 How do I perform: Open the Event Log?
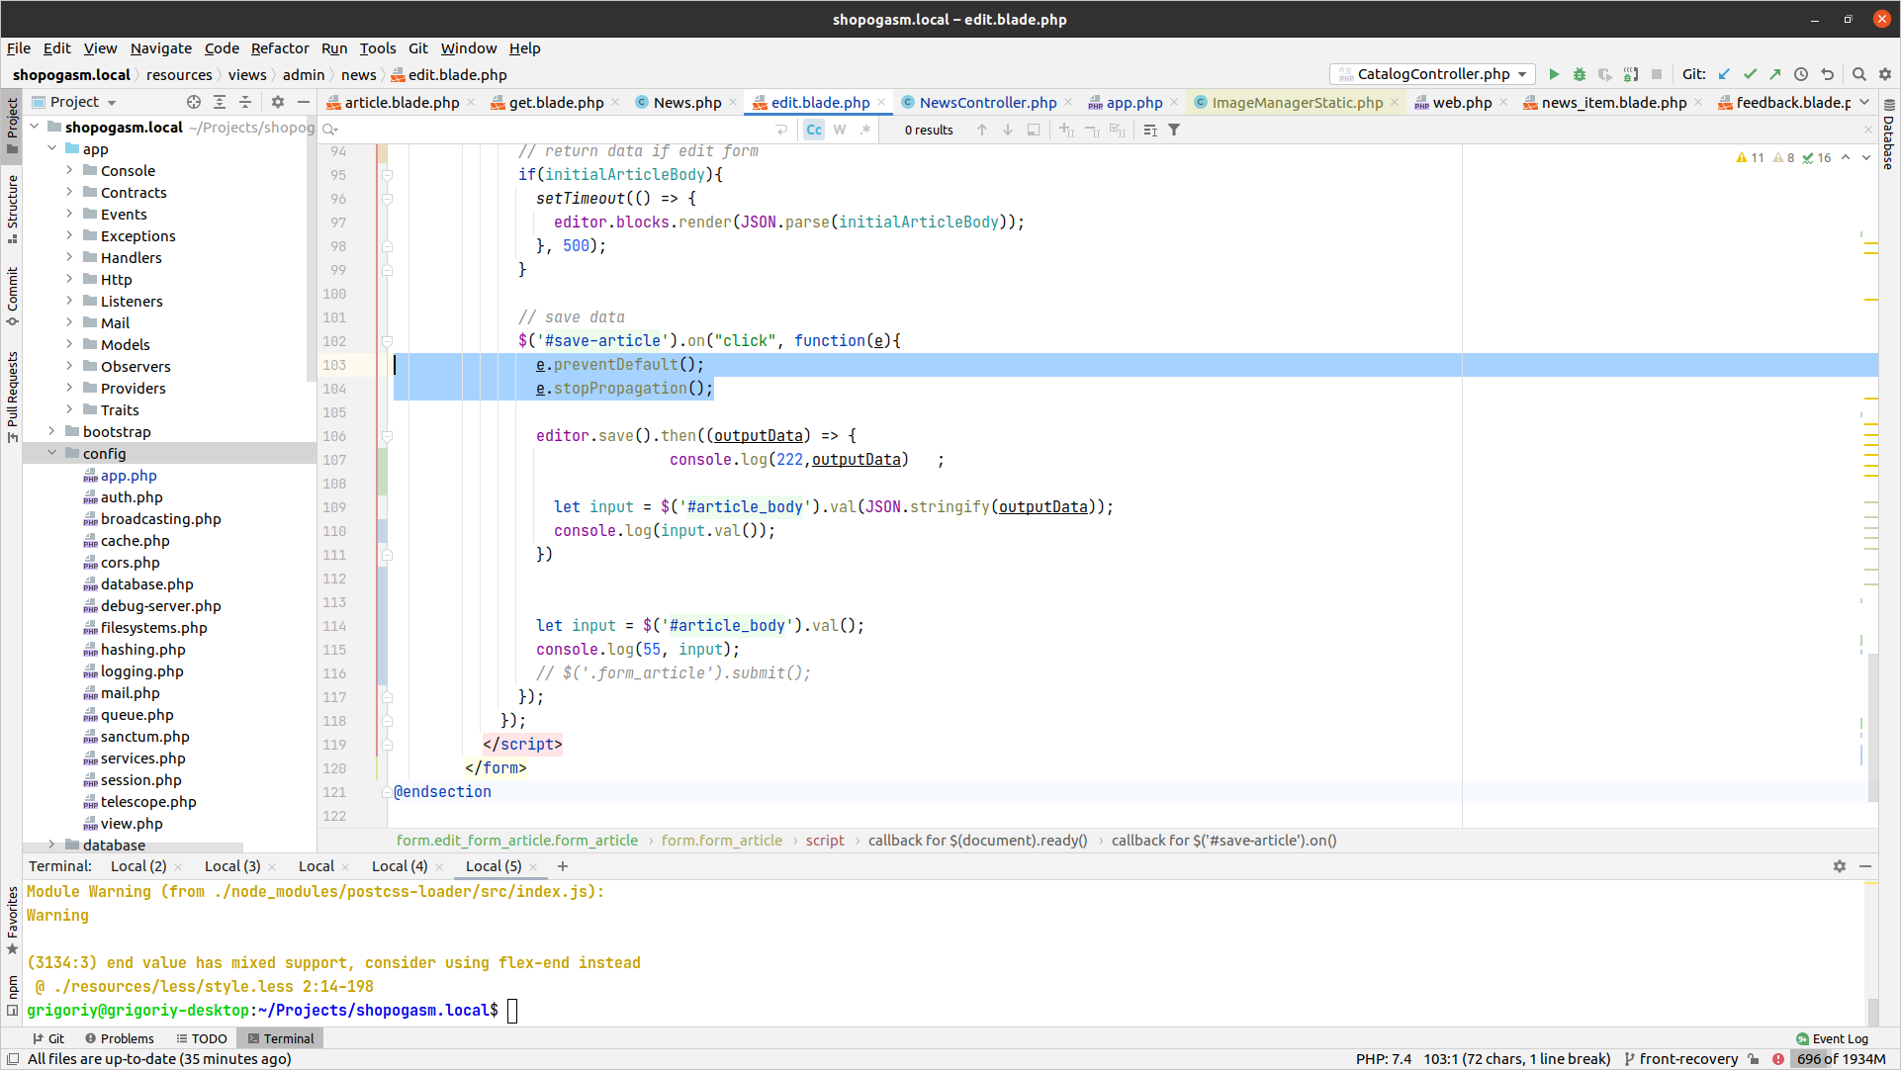coord(1833,1038)
